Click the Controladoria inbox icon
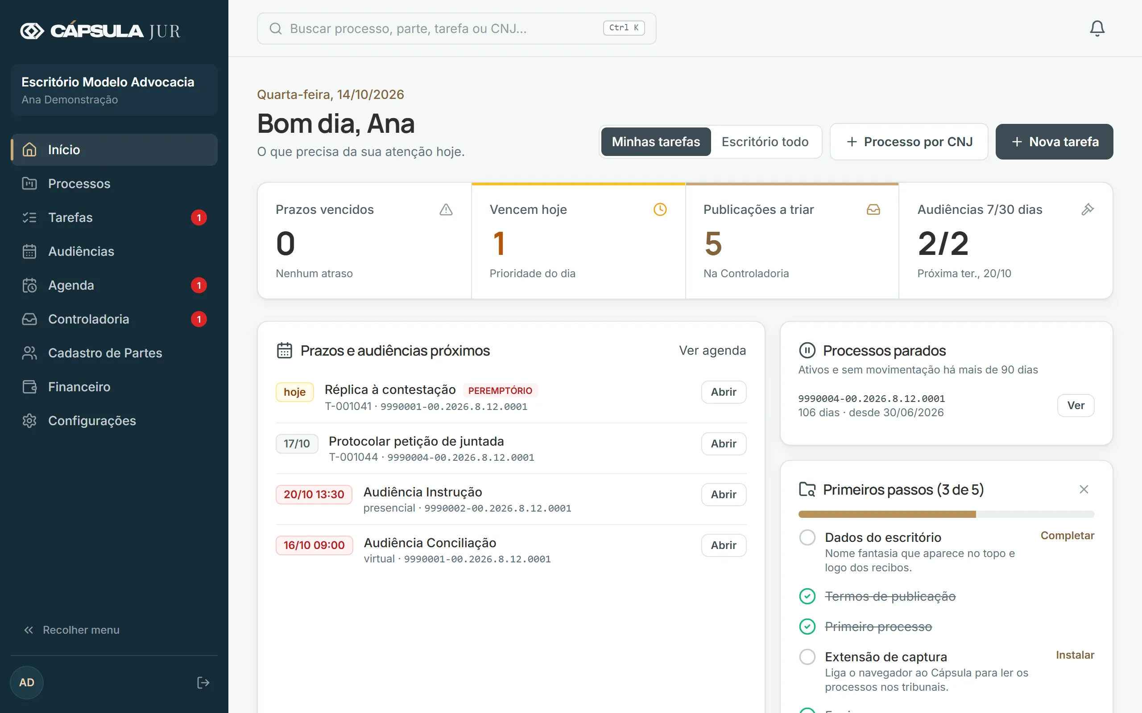1142x713 pixels. click(x=29, y=319)
